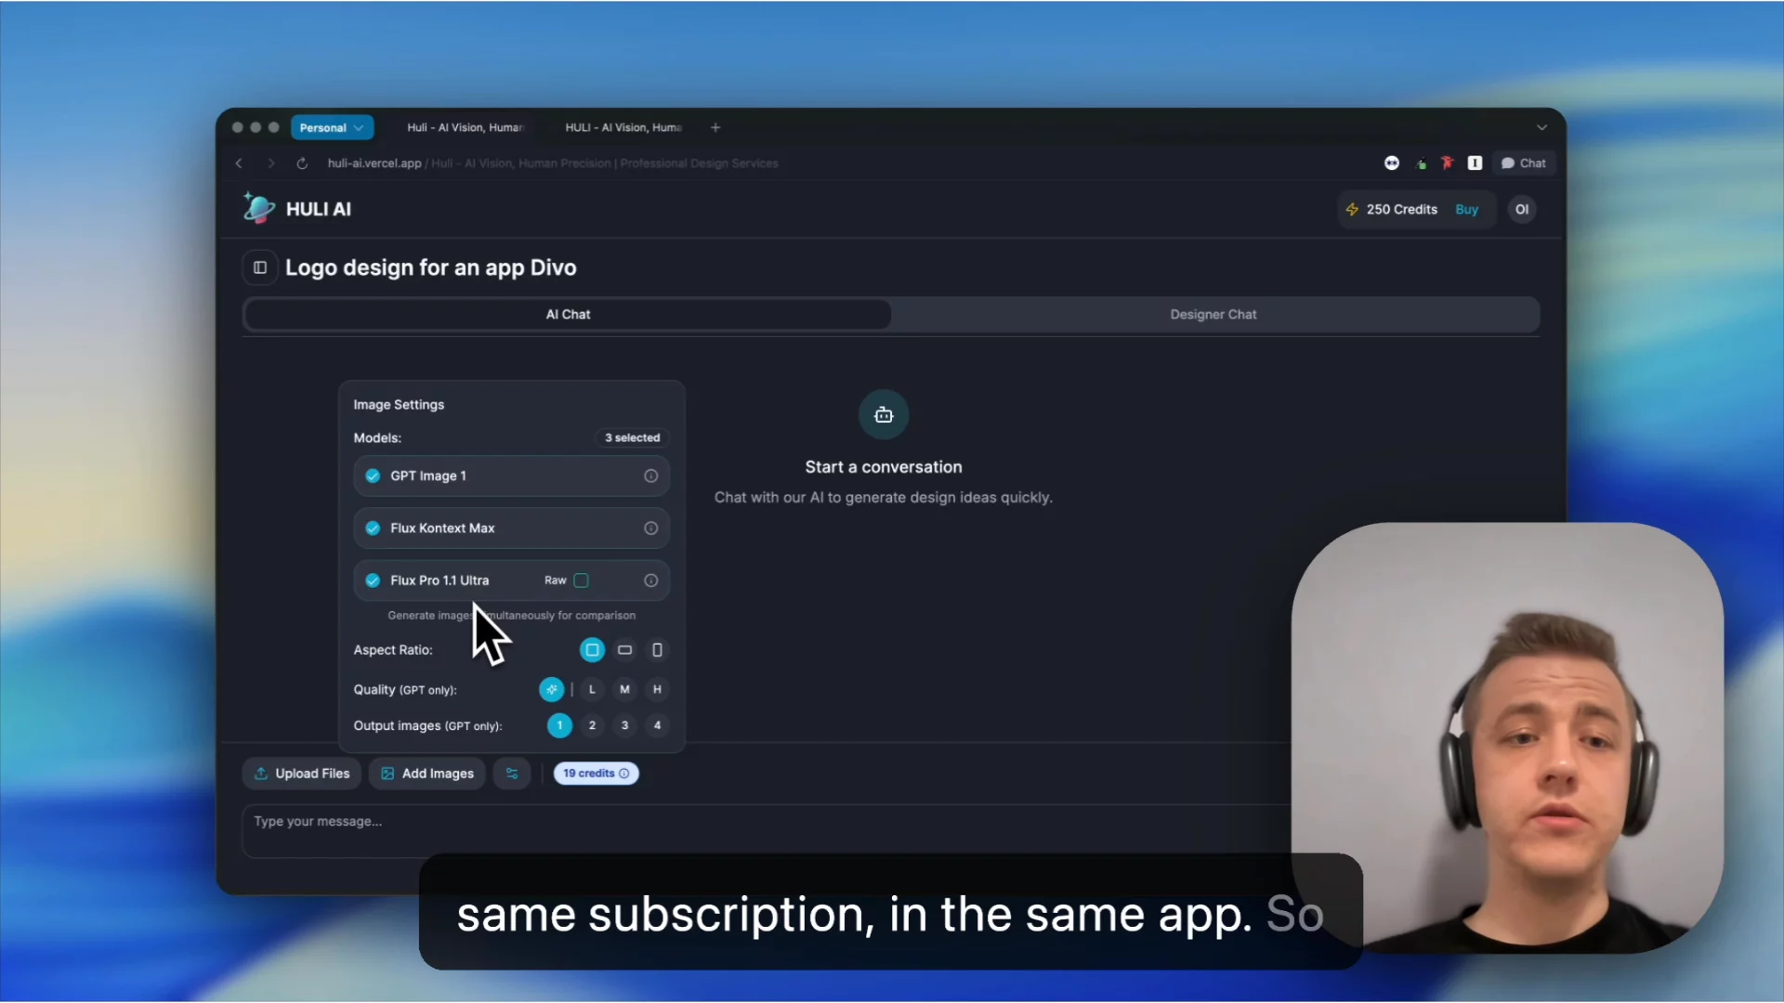1784x1003 pixels.
Task: Click the Upload Files button
Action: pos(302,774)
